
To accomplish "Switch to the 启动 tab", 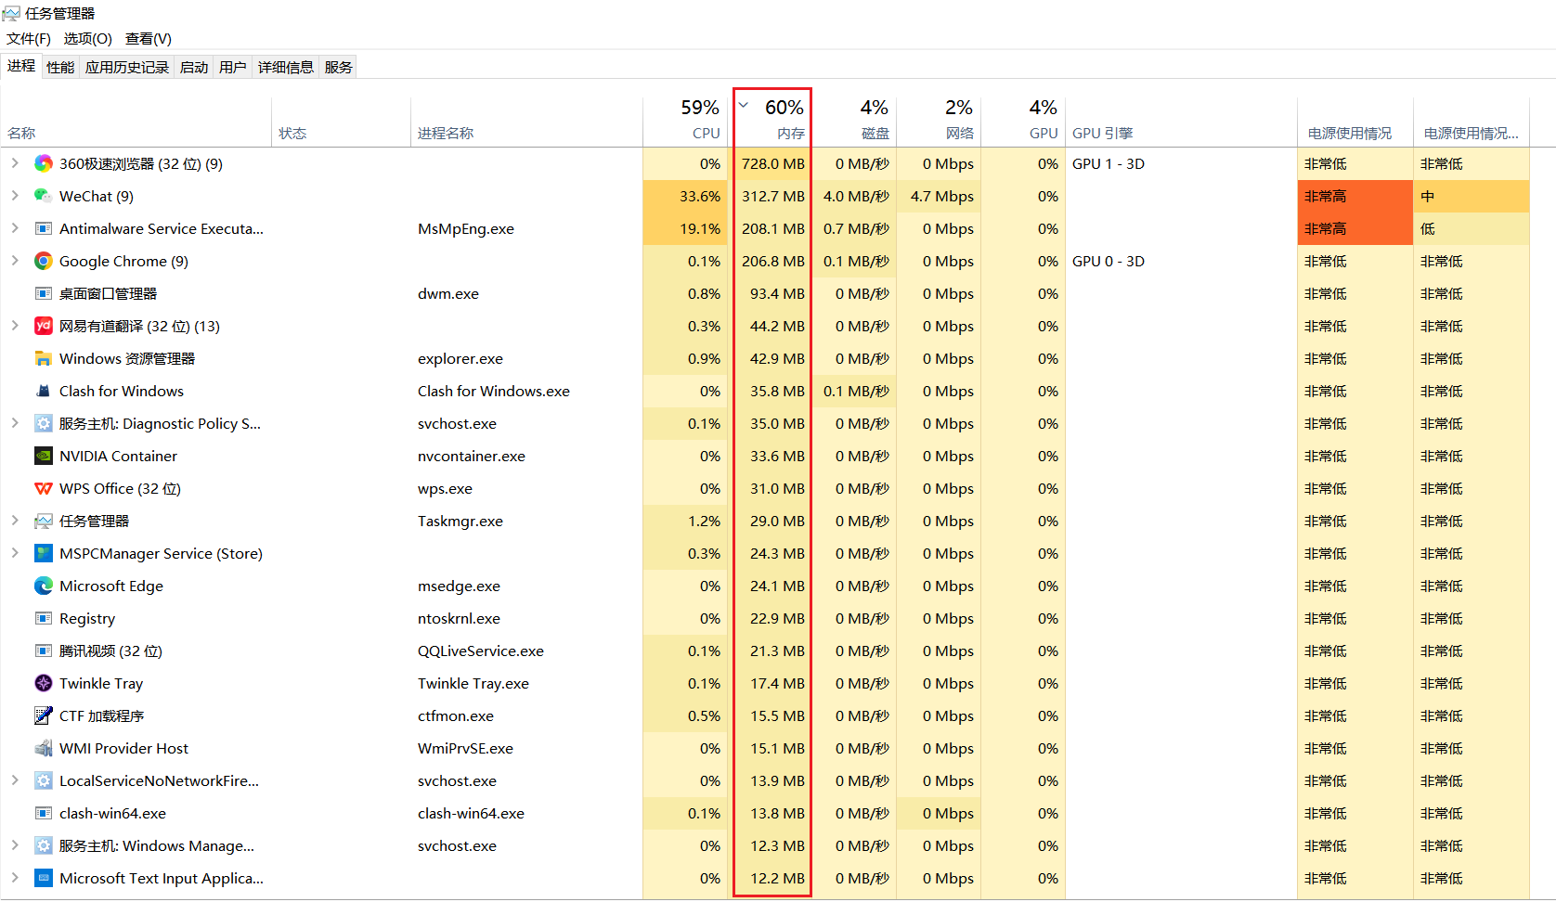I will pos(194,67).
